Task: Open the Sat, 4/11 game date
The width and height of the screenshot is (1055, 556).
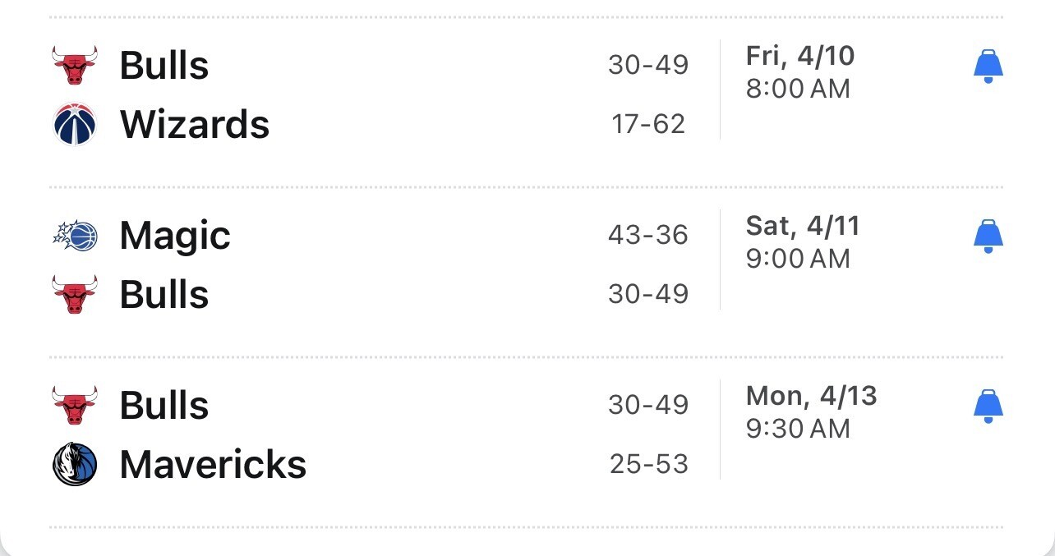Action: 803,226
